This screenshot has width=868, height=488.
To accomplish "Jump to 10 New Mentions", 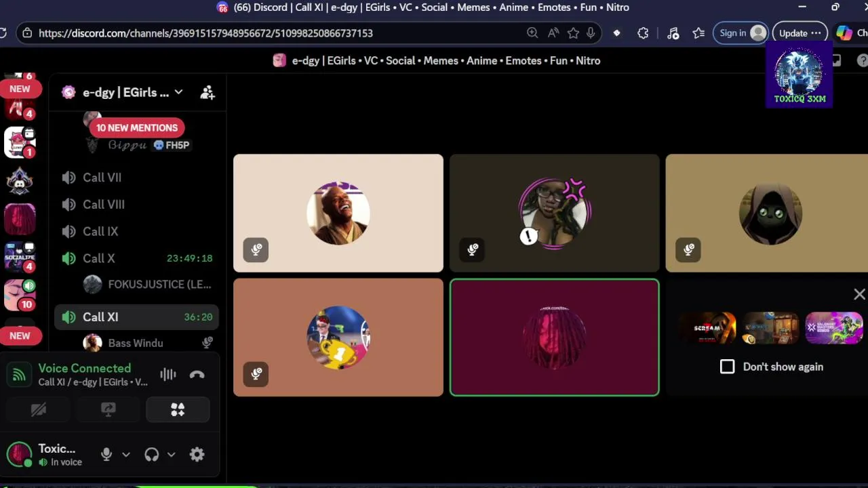I will click(x=137, y=127).
